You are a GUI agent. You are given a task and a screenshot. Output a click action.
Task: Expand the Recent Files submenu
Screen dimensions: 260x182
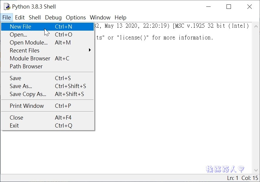tap(47, 51)
